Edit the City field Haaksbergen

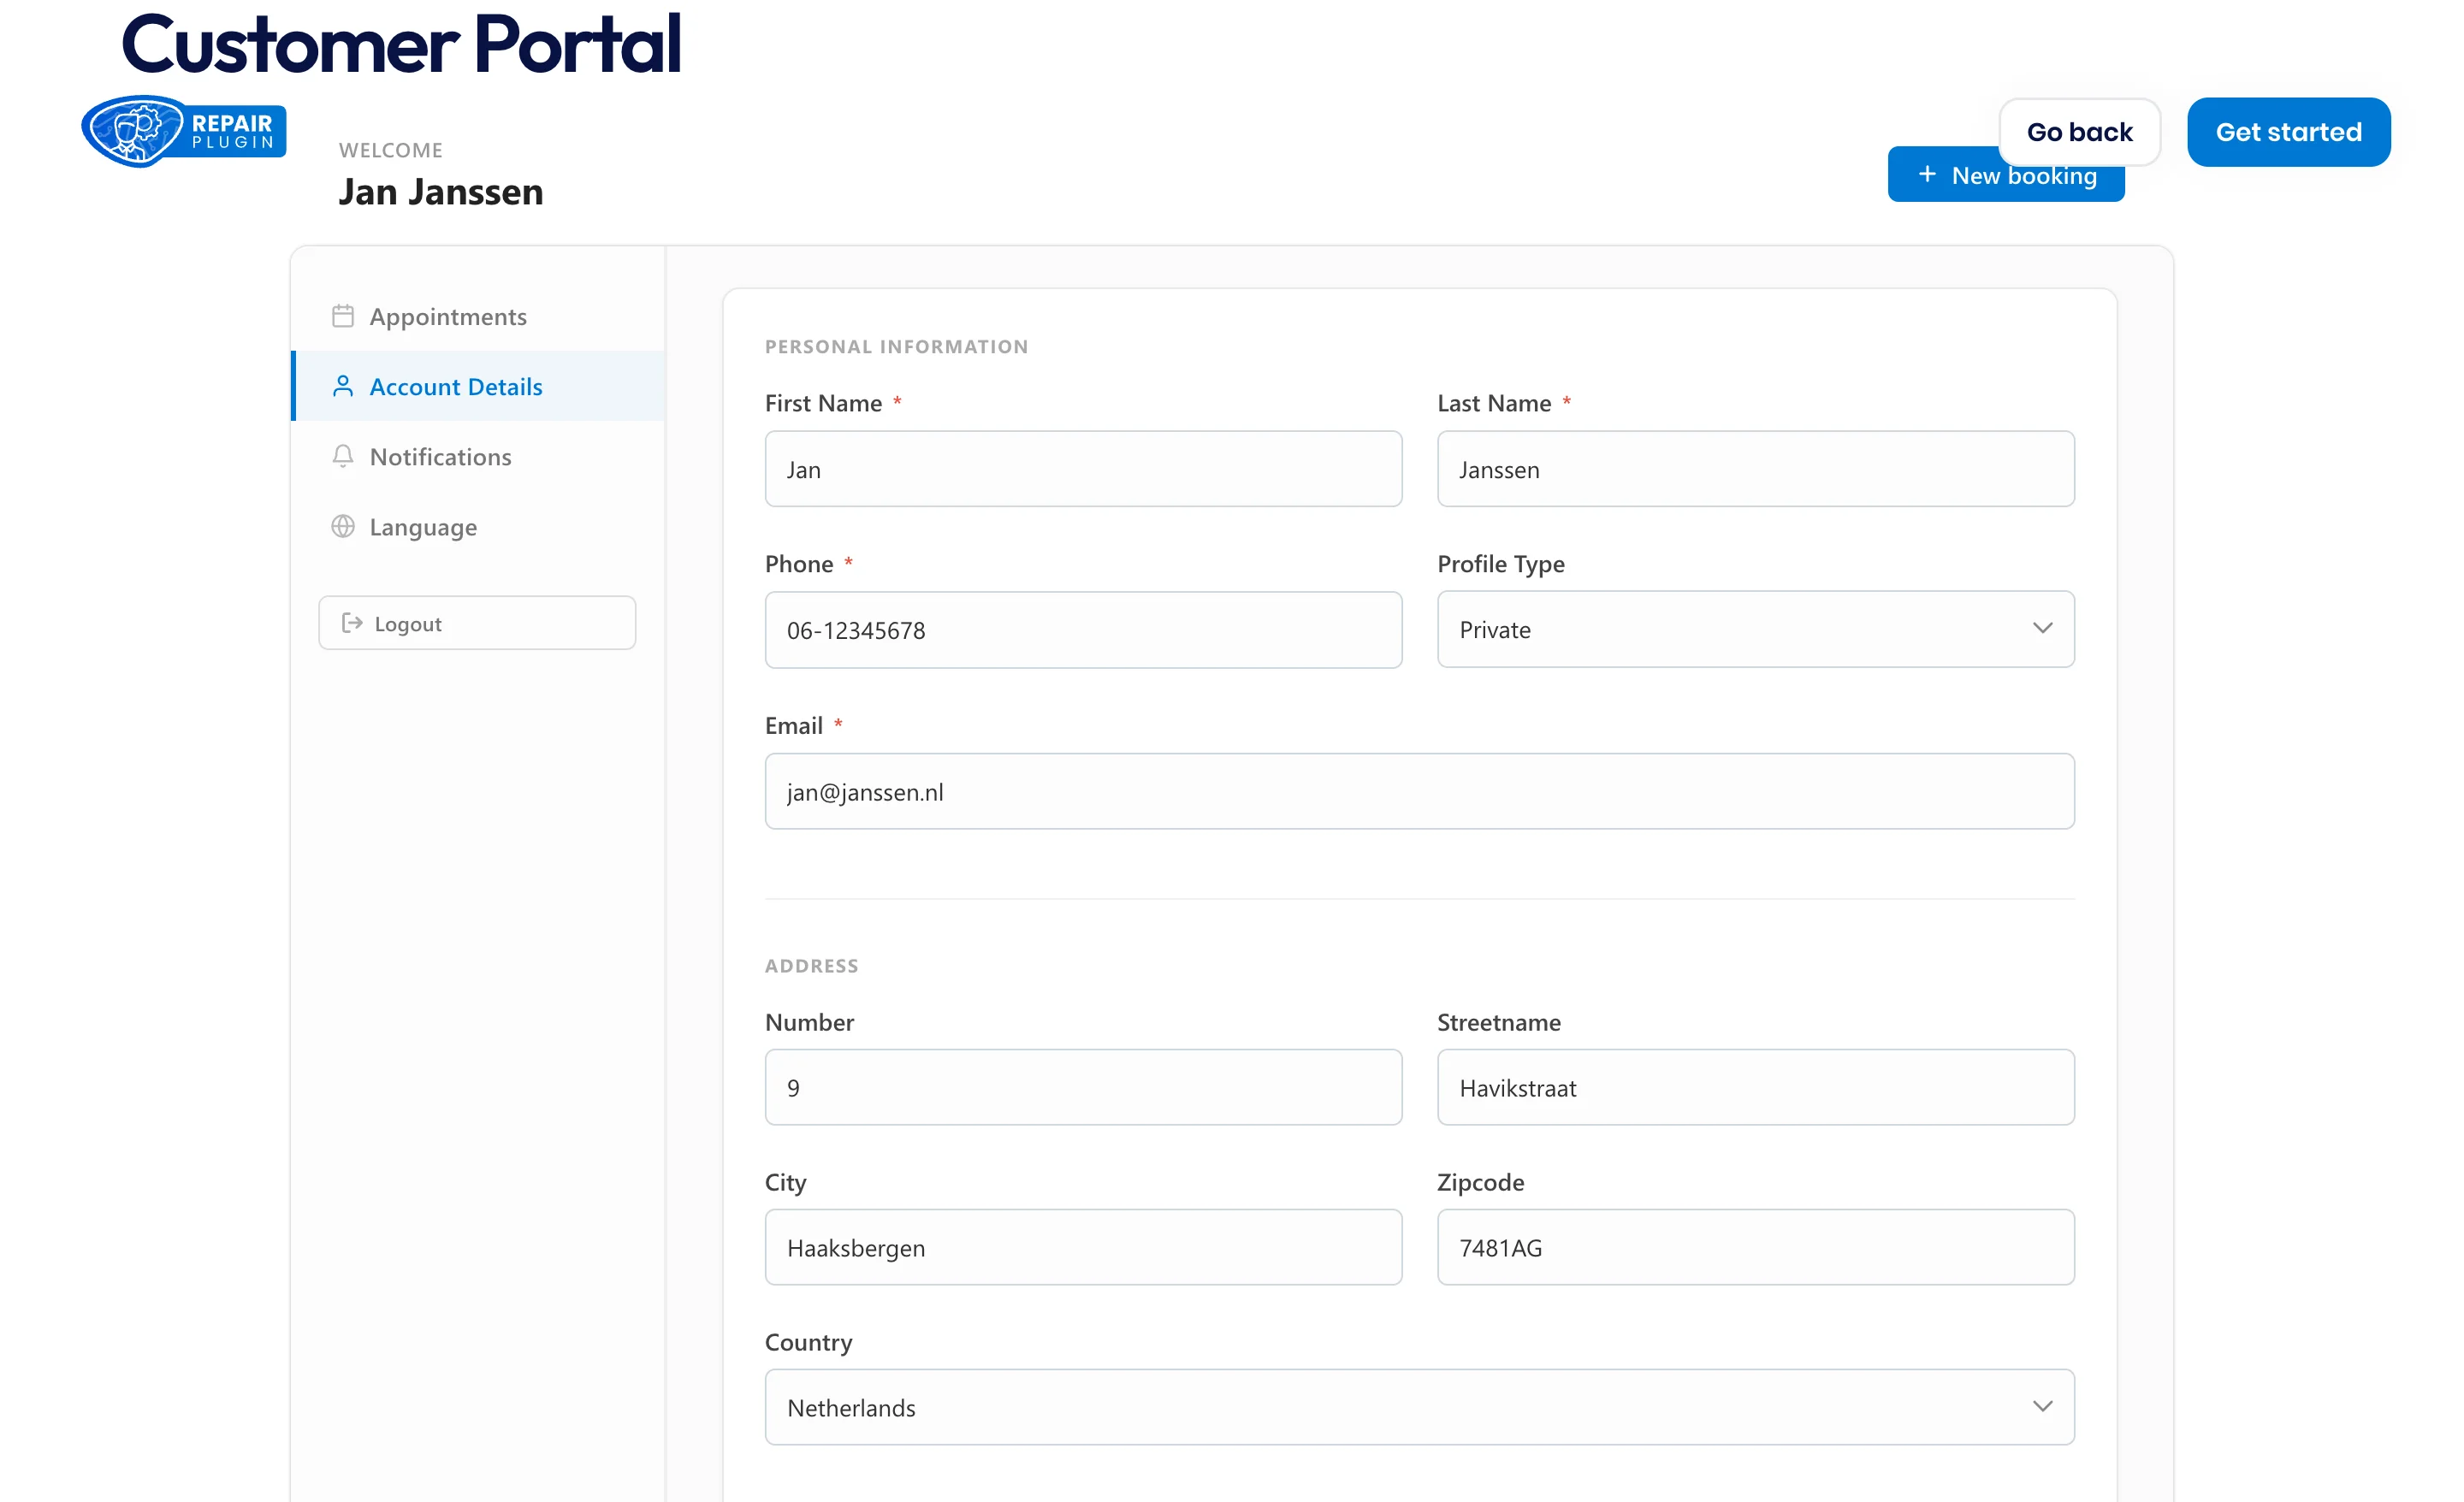click(1084, 1247)
